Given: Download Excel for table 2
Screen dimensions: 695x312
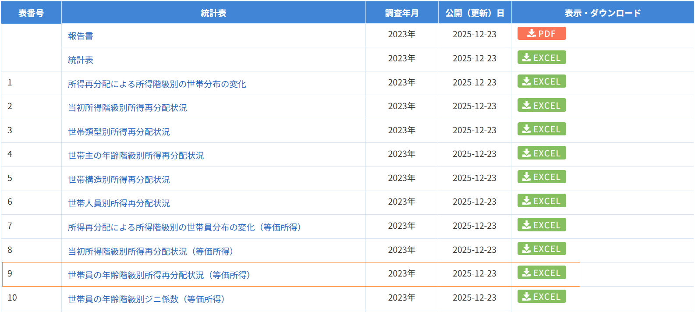Looking at the screenshot, I should coord(541,106).
